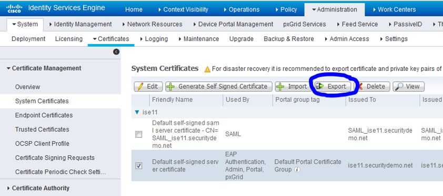
Task: Delete the selected certificate
Action: pos(373,86)
